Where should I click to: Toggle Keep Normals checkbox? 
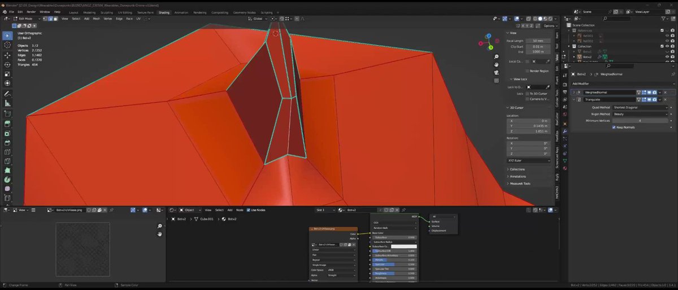tap(614, 128)
